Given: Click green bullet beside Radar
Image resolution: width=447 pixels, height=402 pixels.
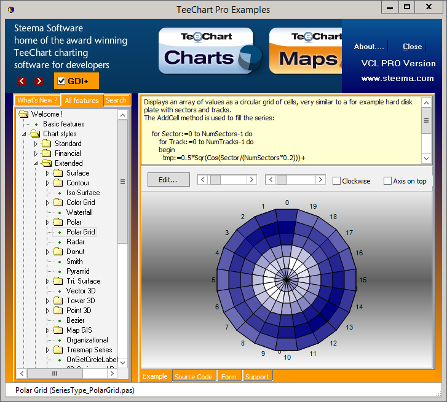Looking at the screenshot, I should (x=60, y=242).
